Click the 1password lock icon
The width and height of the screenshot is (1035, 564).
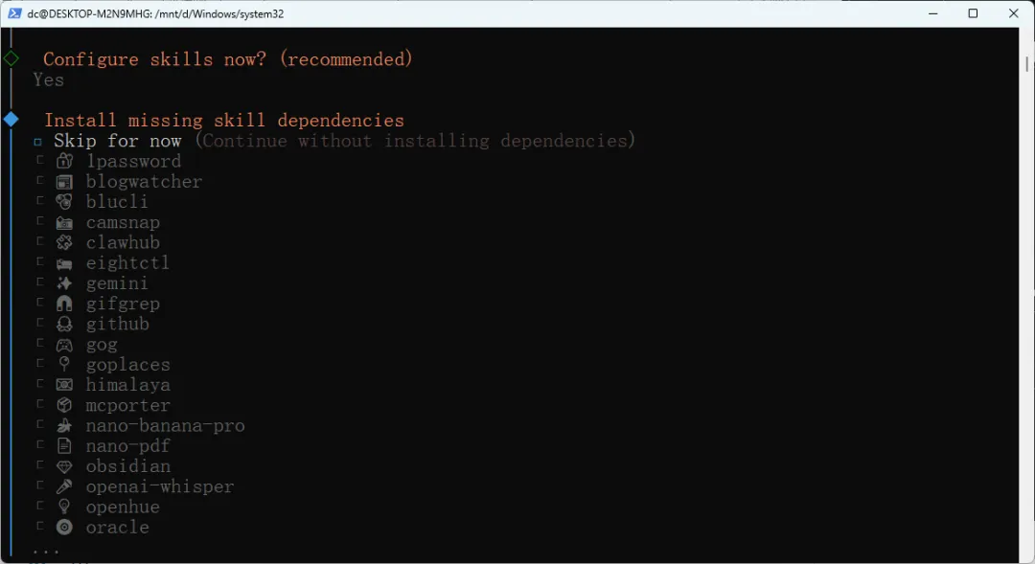pyautogui.click(x=64, y=161)
